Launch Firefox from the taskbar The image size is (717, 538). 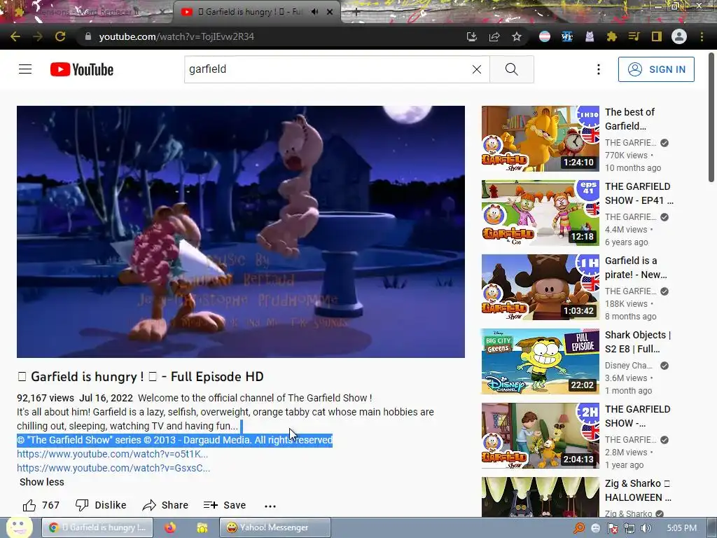point(170,527)
